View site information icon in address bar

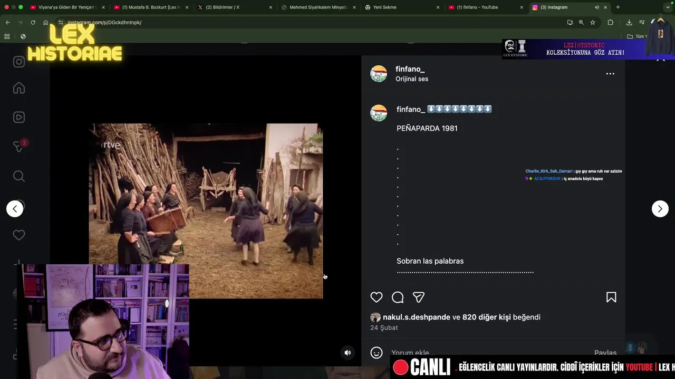61,23
